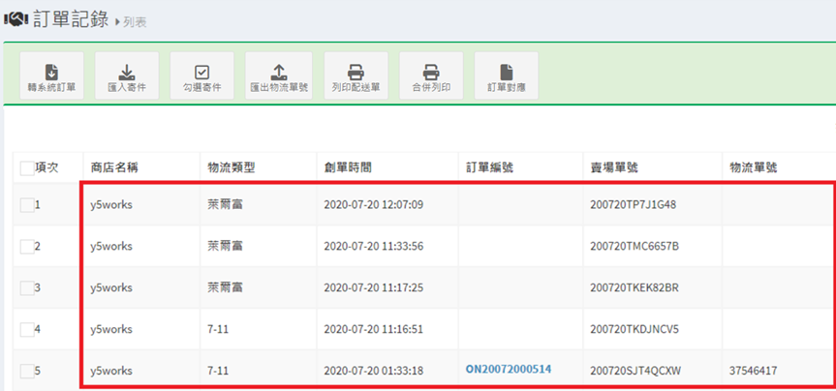Open the 訂單對應 document icon

tap(506, 71)
